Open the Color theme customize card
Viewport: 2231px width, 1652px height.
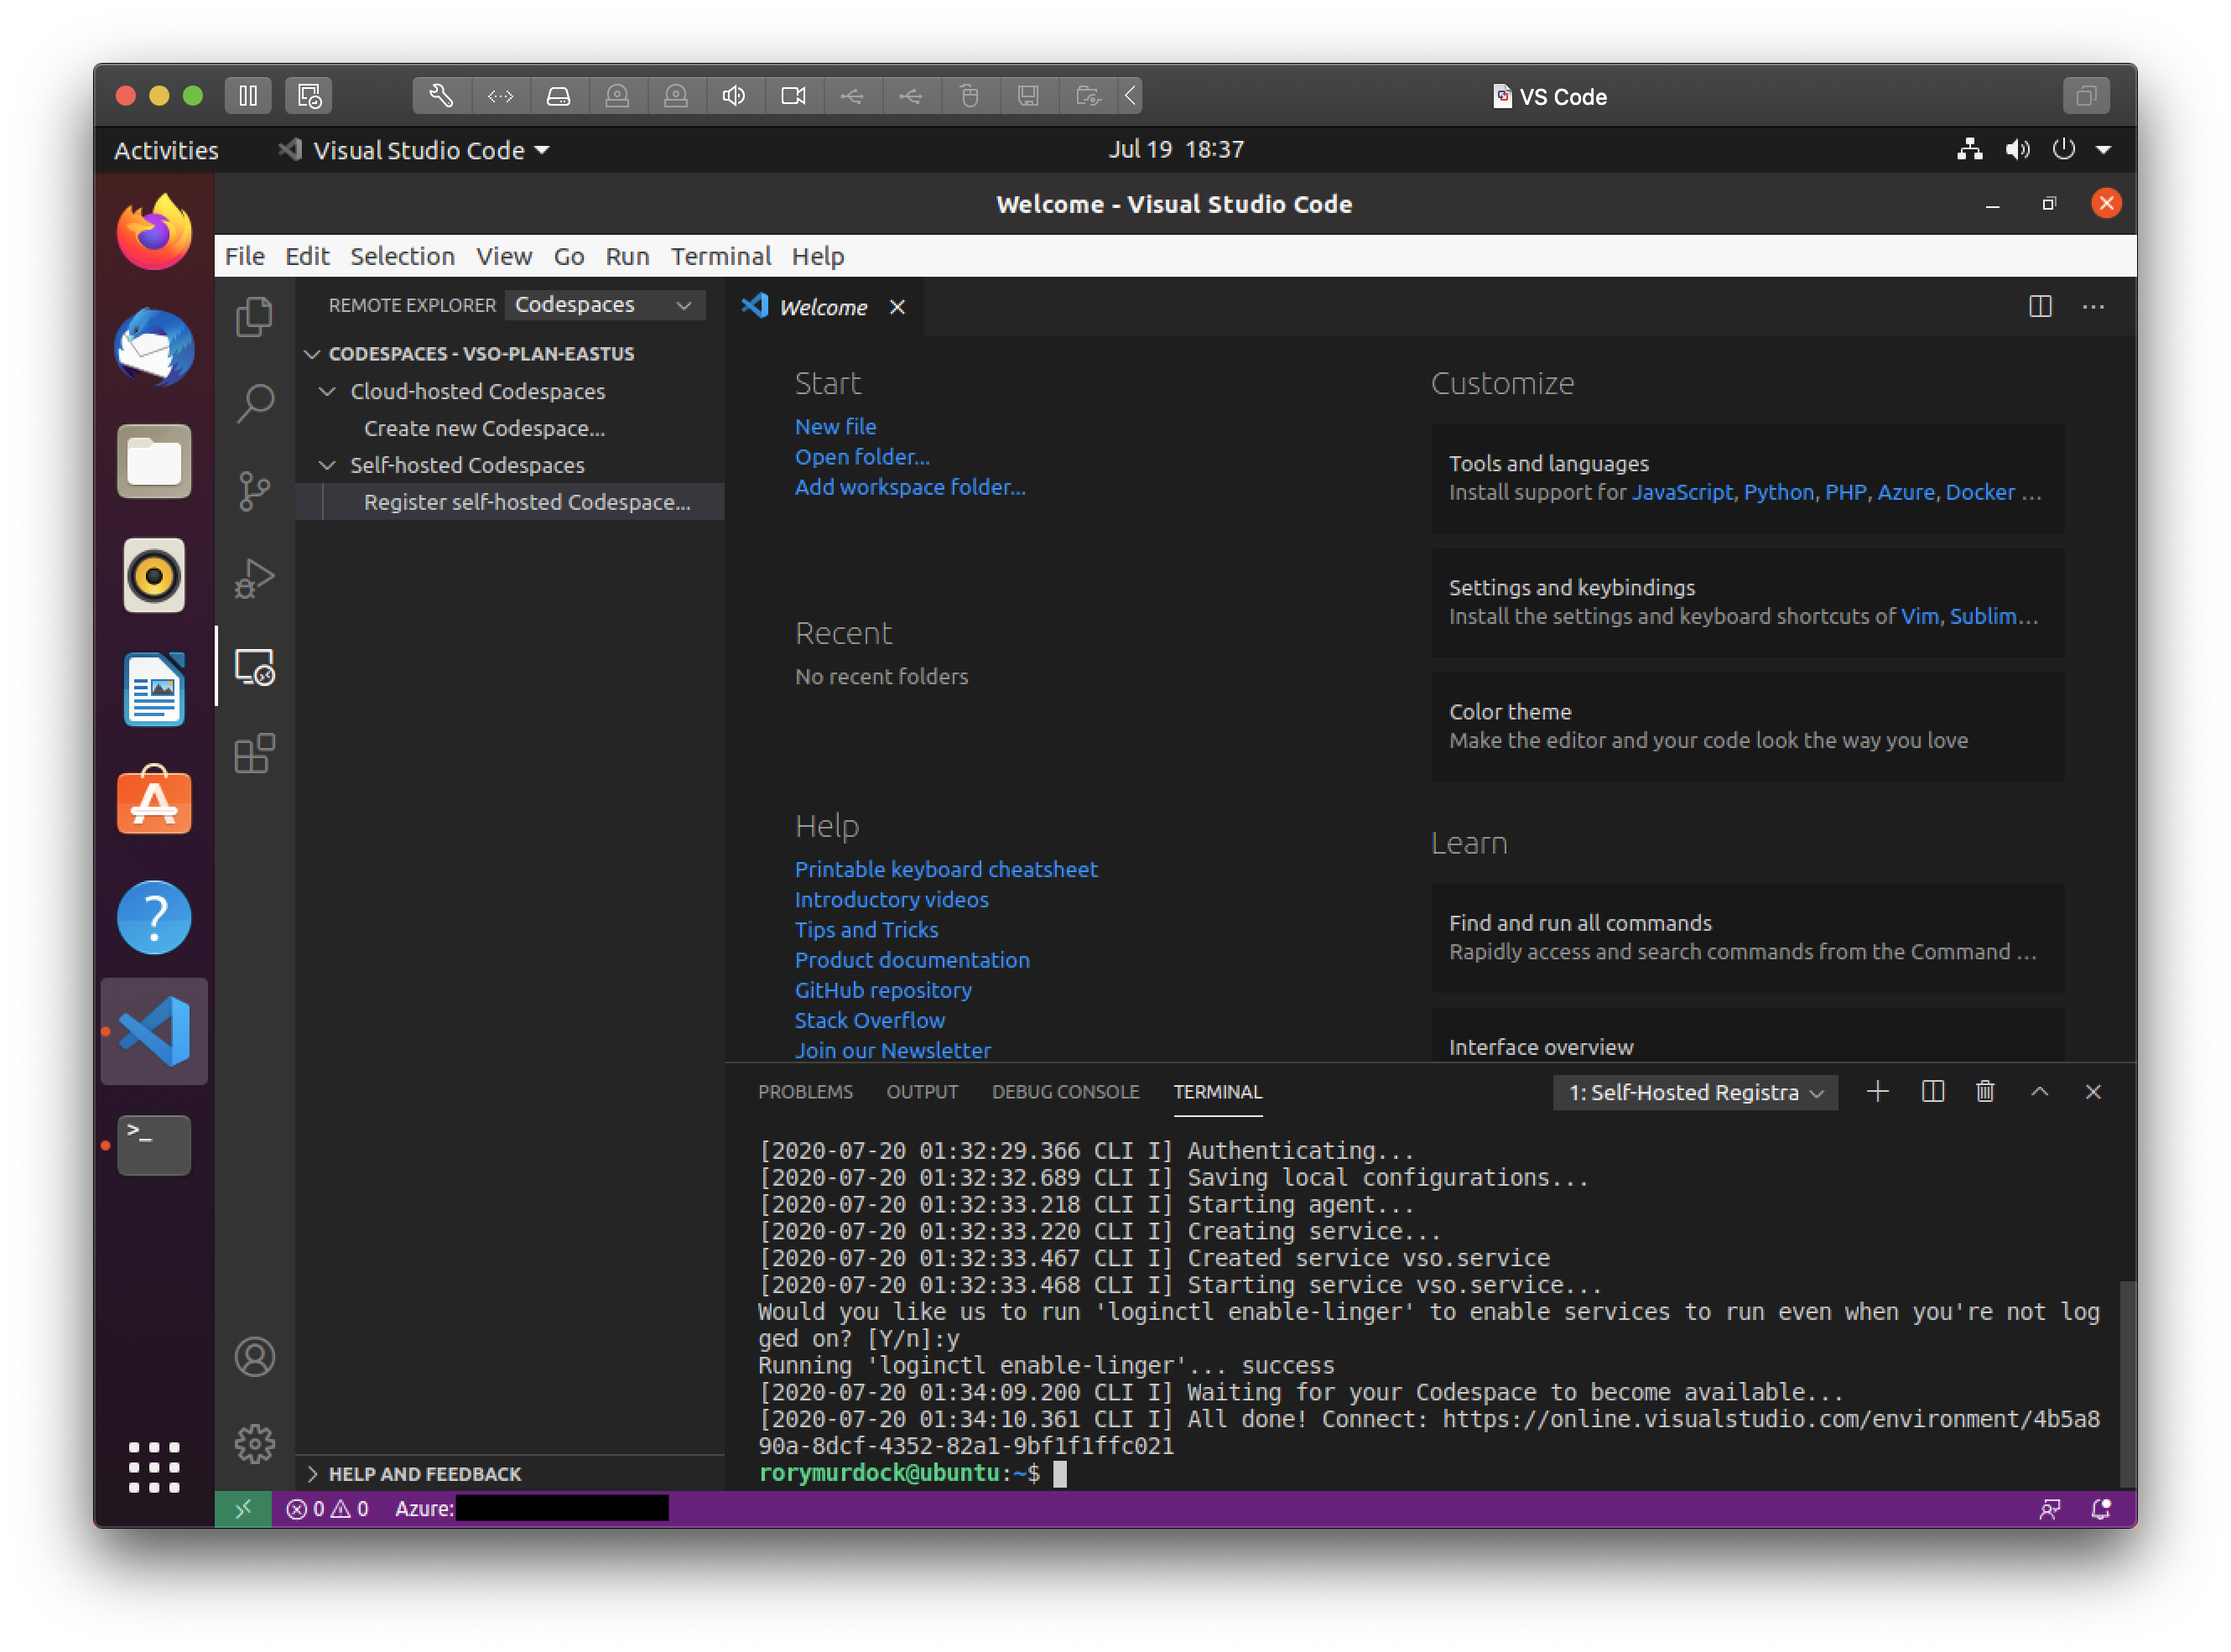click(x=1748, y=726)
